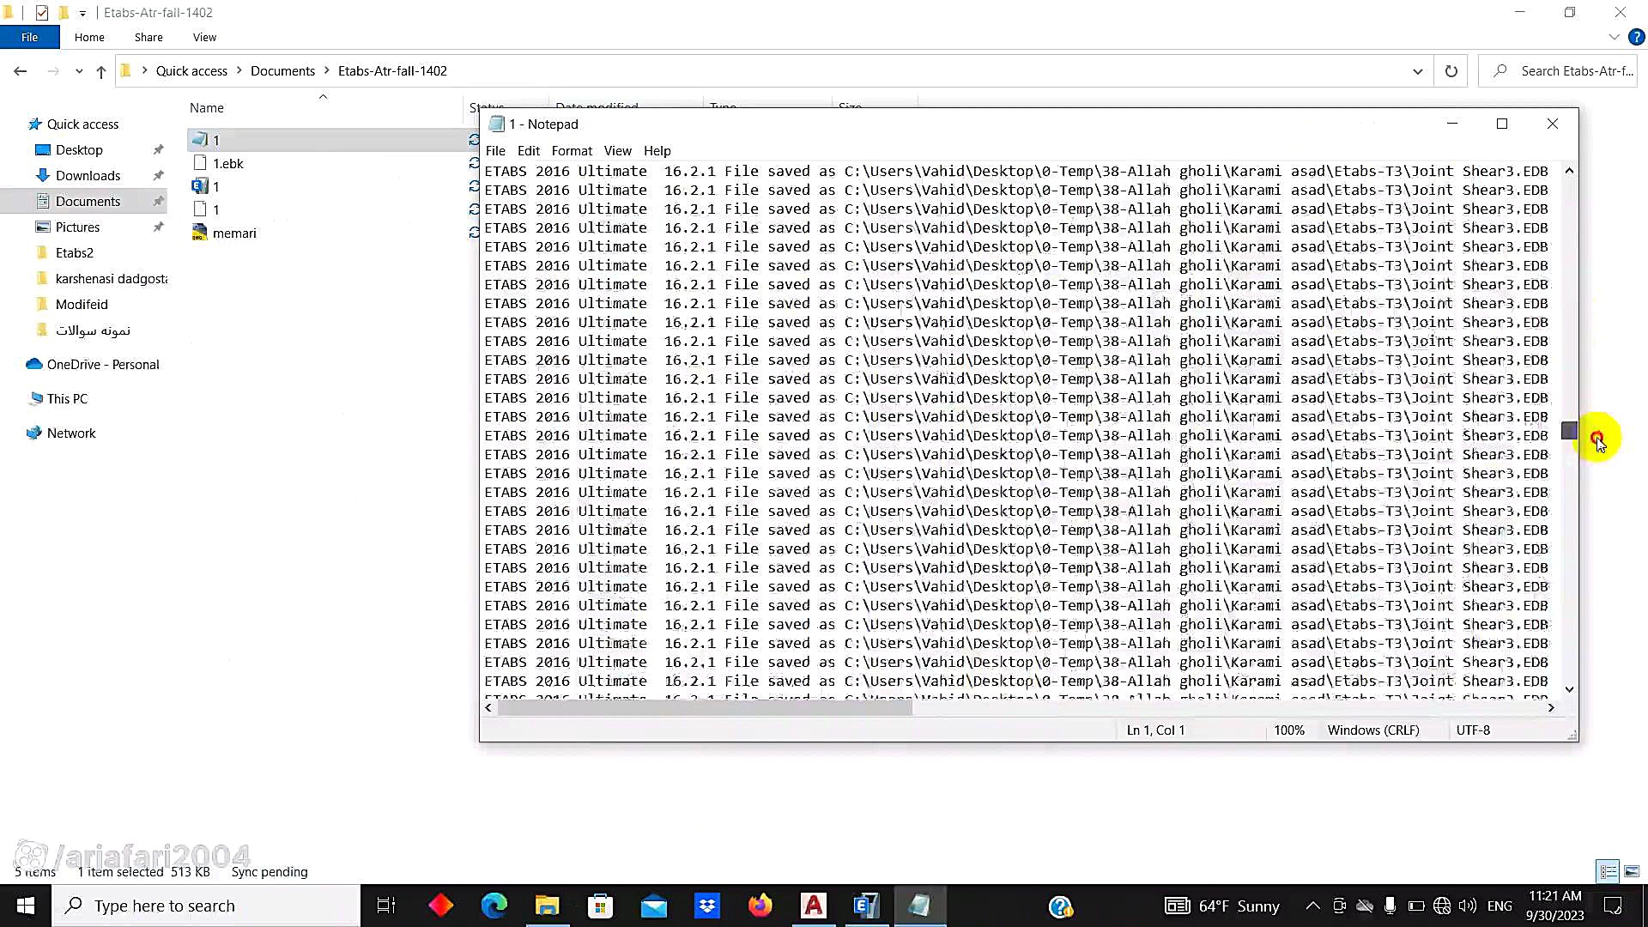This screenshot has width=1648, height=927.
Task: Click the memari AutoCAD file icon
Action: (200, 233)
